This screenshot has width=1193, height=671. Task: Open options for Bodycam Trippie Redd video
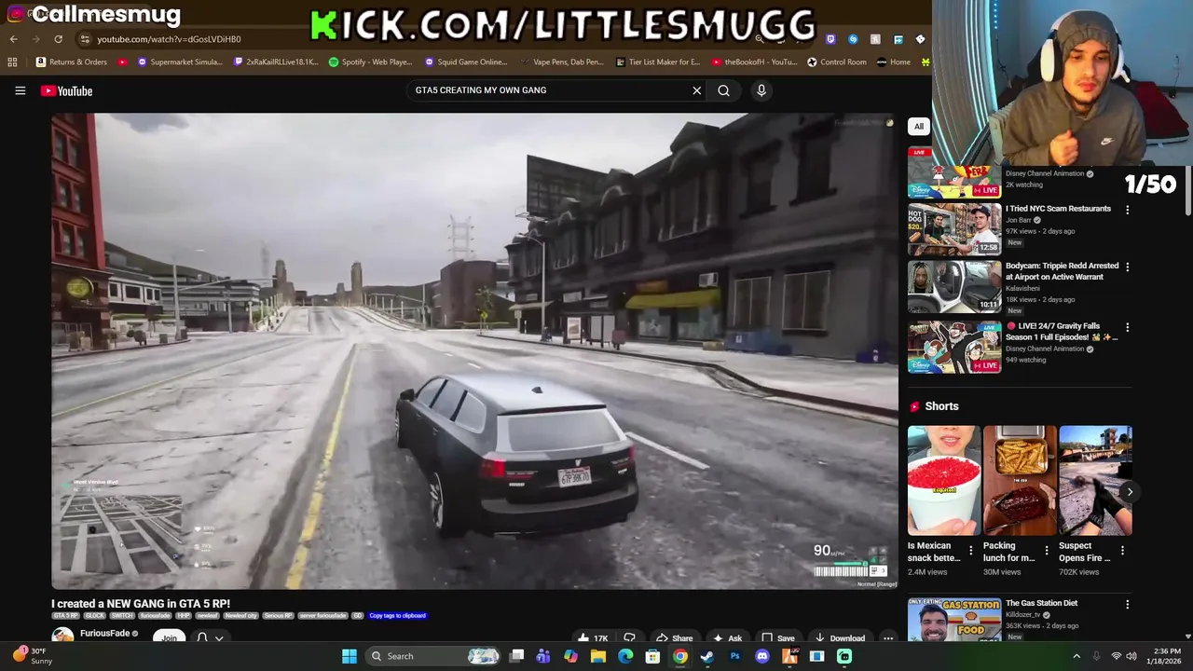click(1127, 267)
